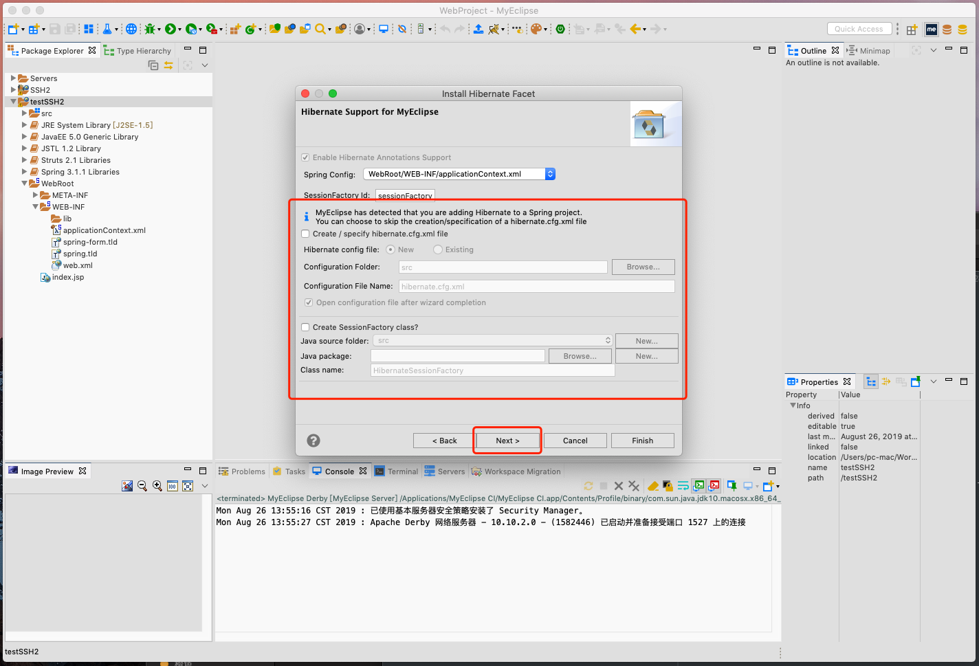Click the color palette toolbar icon
The height and width of the screenshot is (666, 979).
tap(536, 29)
